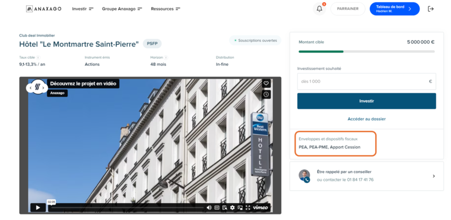This screenshot has height=220, width=451.
Task: Enable picture-in-picture on the video
Action: 240,208
